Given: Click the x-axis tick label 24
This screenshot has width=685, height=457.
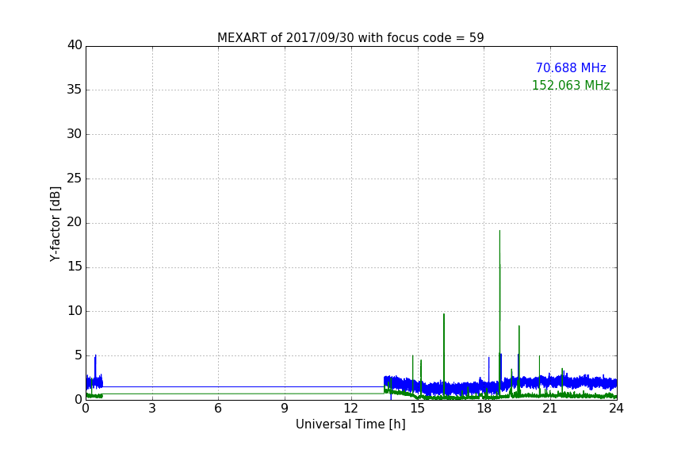Looking at the screenshot, I should [x=616, y=409].
